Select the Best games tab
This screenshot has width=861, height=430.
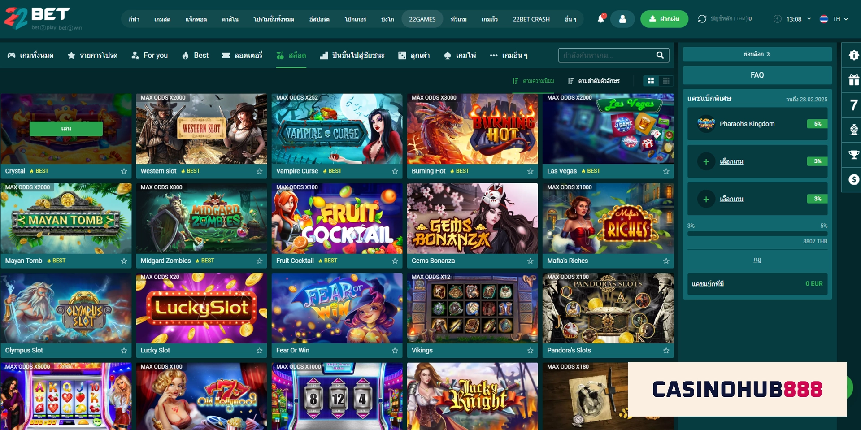click(x=195, y=55)
